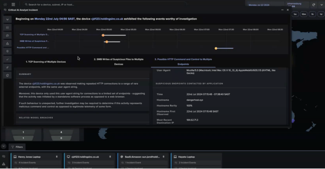Click the laptop icon on Henry Jones card

(15, 157)
